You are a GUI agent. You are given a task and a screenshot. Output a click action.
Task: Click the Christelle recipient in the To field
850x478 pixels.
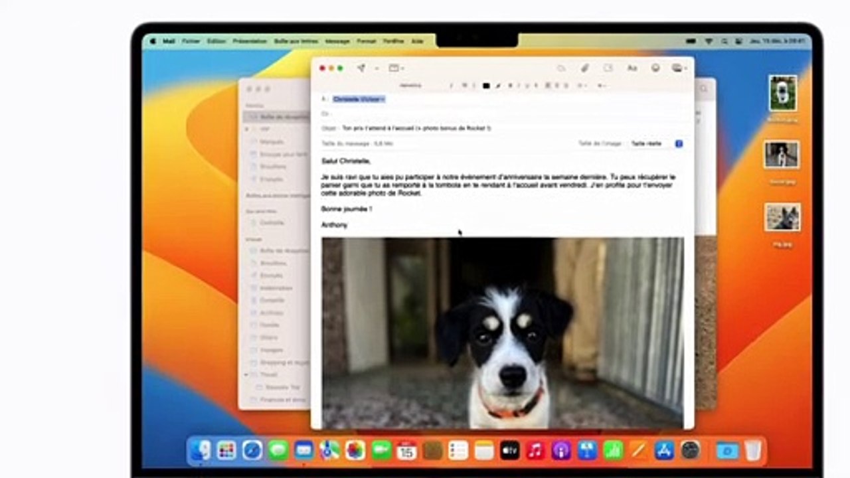359,99
